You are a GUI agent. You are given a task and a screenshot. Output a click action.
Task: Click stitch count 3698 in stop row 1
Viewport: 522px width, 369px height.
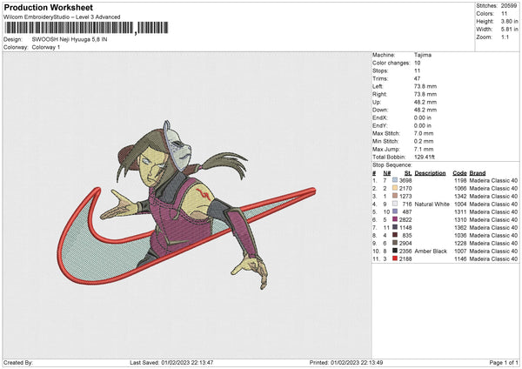tap(405, 180)
